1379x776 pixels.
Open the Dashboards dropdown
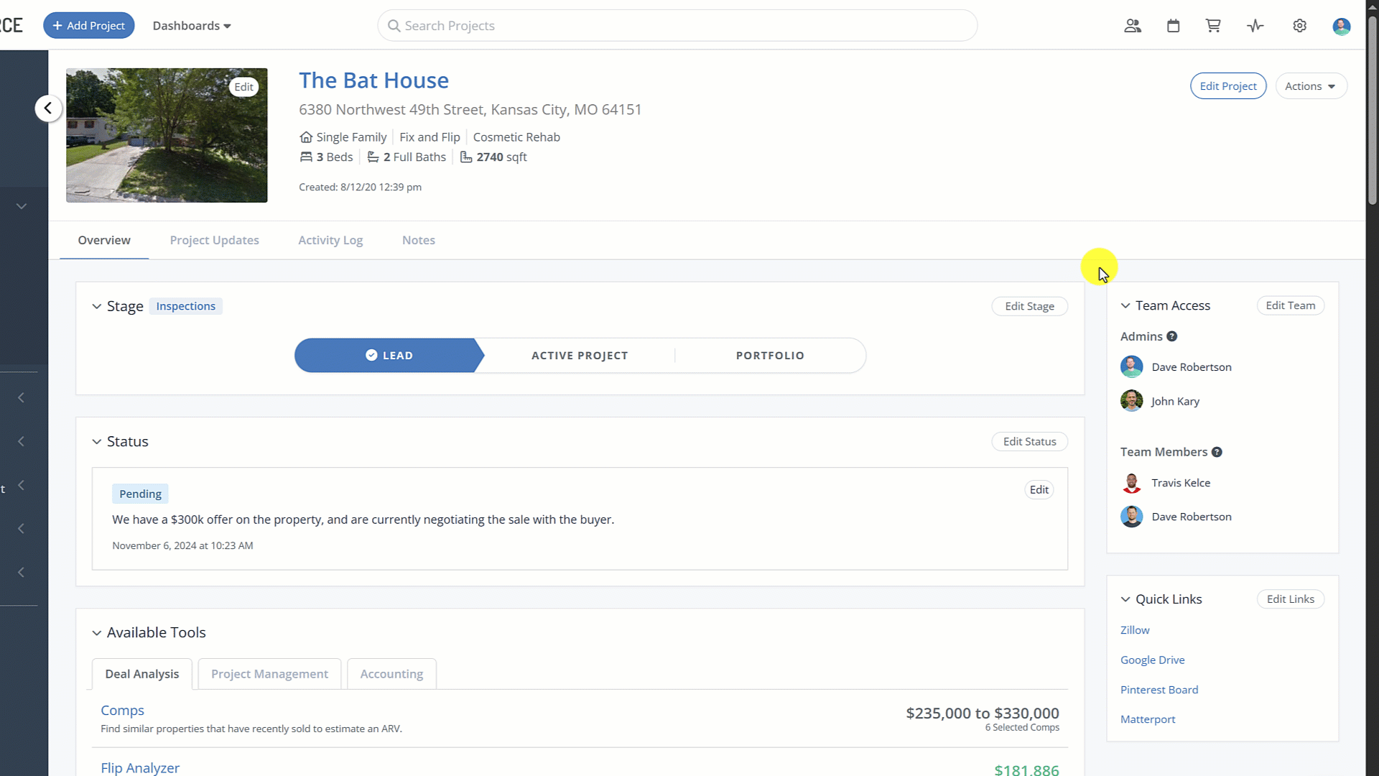tap(192, 26)
